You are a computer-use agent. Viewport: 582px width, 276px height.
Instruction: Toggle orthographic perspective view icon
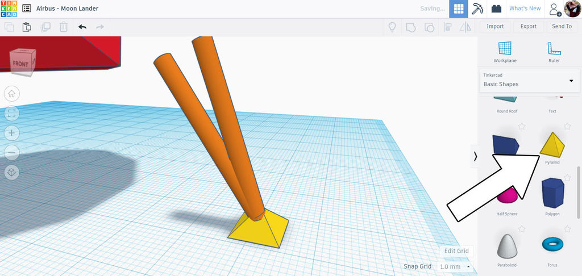pos(11,172)
